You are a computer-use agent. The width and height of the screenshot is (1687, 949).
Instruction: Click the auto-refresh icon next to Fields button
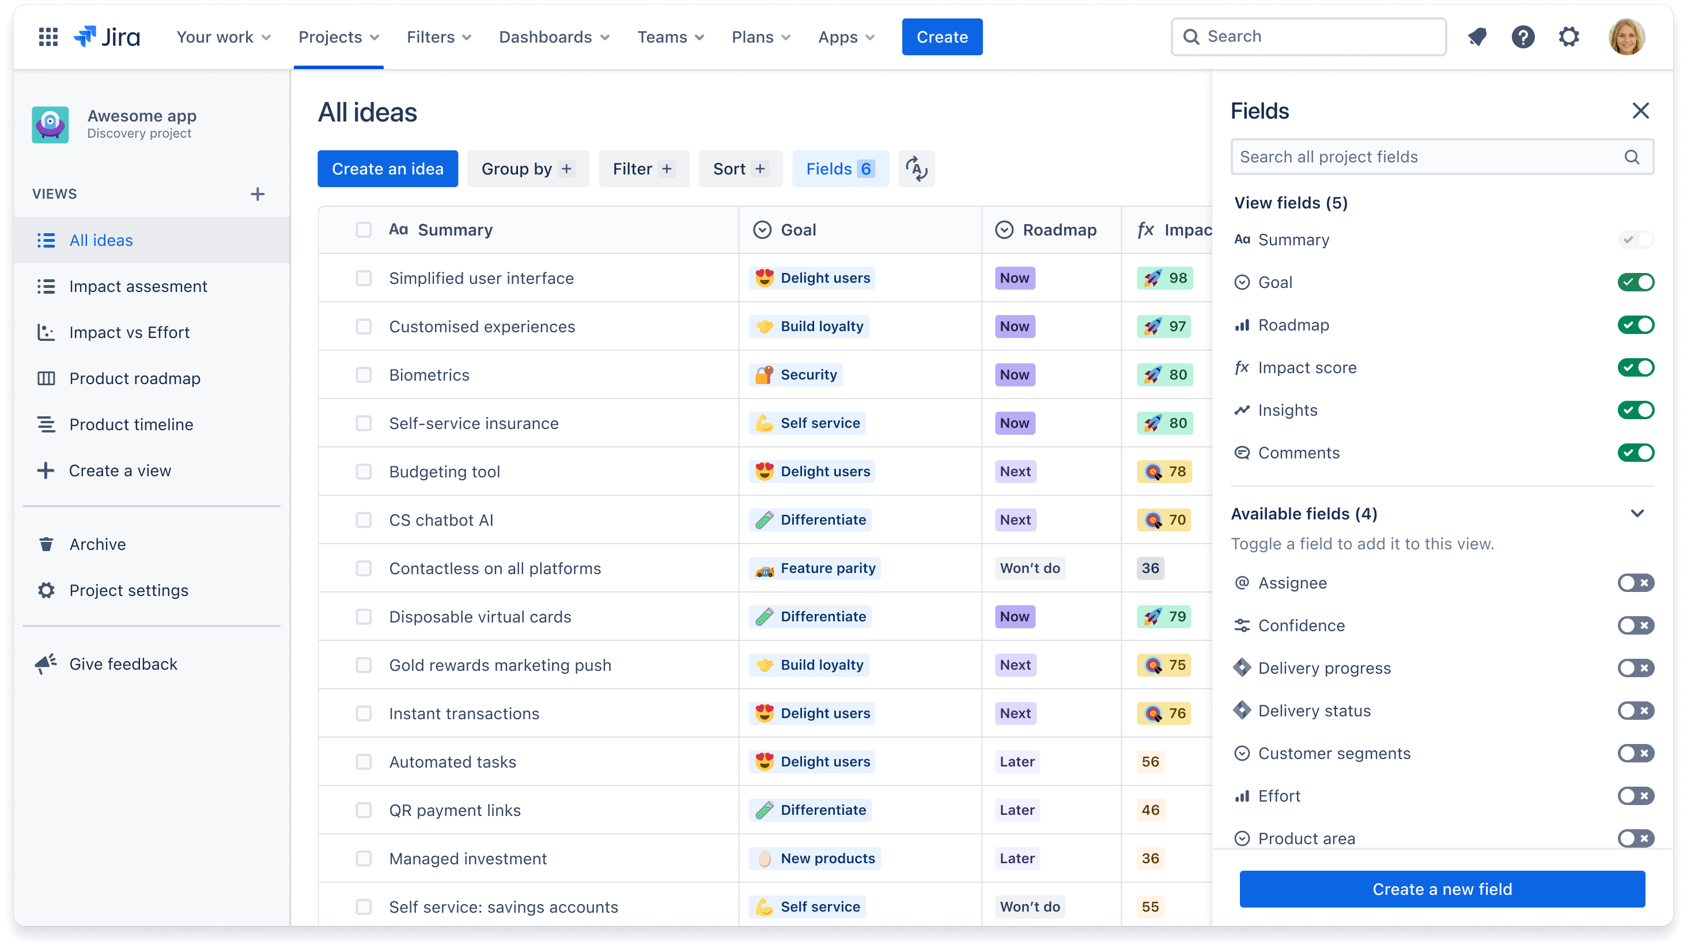pos(916,168)
